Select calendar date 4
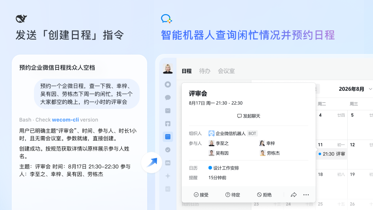Screen dimensions: 373x210 click(x=320, y=115)
